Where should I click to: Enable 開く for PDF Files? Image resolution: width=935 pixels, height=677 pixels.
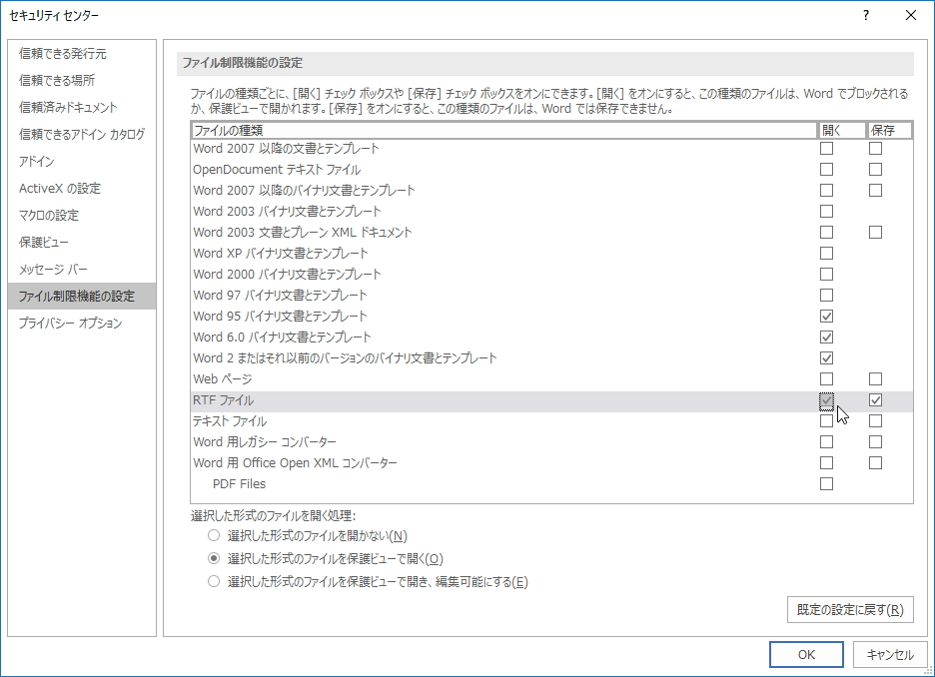tap(826, 483)
